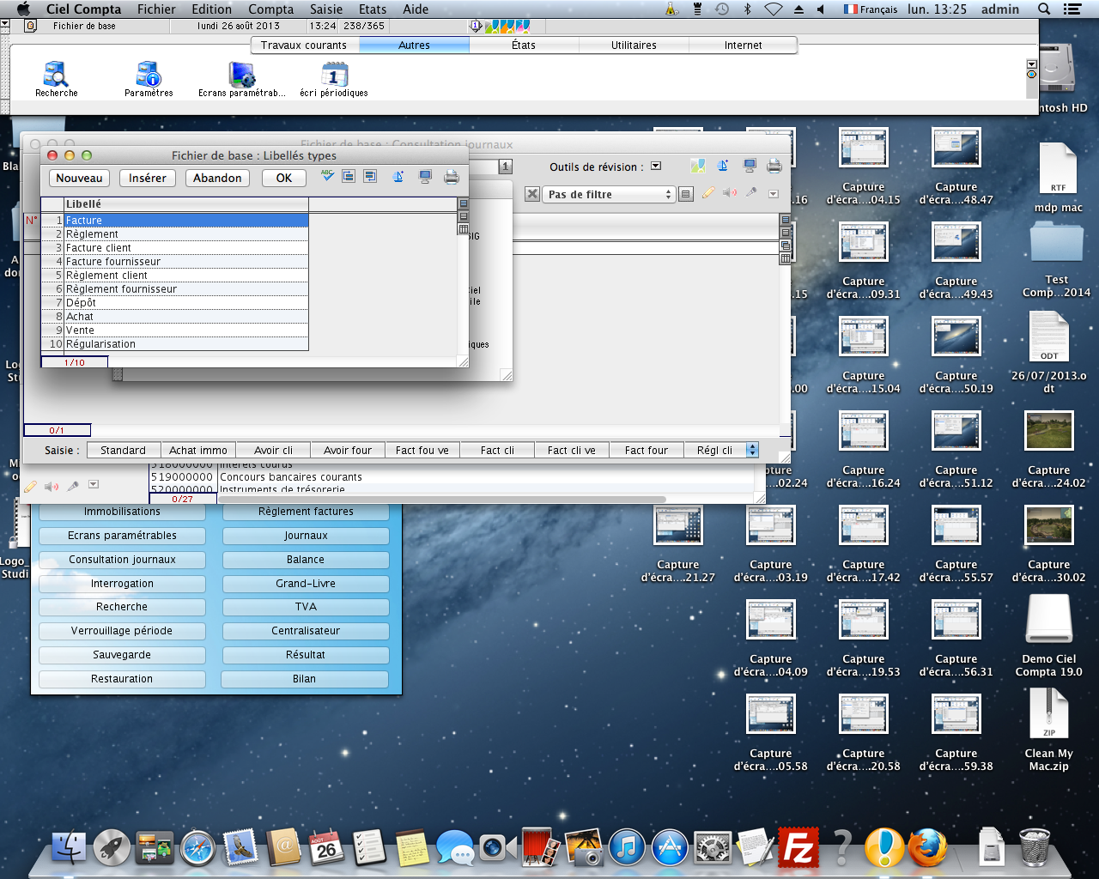Click the microphone icon next to the filter
Image resolution: width=1099 pixels, height=879 pixels.
(751, 193)
